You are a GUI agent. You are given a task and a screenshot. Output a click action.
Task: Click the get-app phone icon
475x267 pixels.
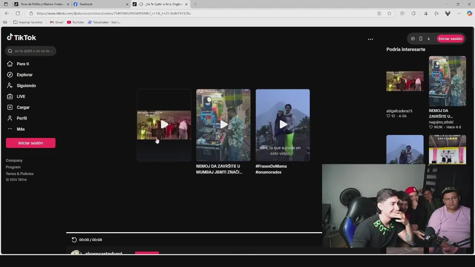[420, 39]
